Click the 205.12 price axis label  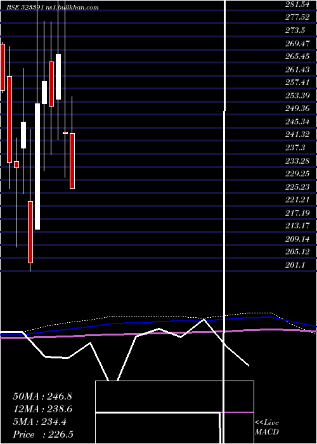tap(297, 252)
